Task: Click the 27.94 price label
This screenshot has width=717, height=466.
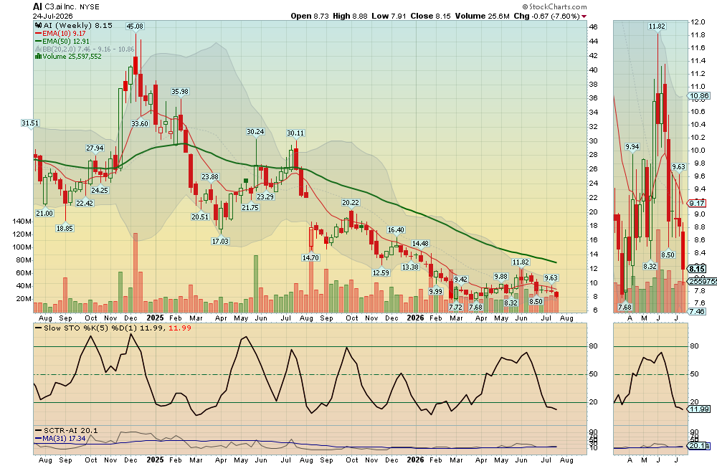Action: (x=95, y=148)
